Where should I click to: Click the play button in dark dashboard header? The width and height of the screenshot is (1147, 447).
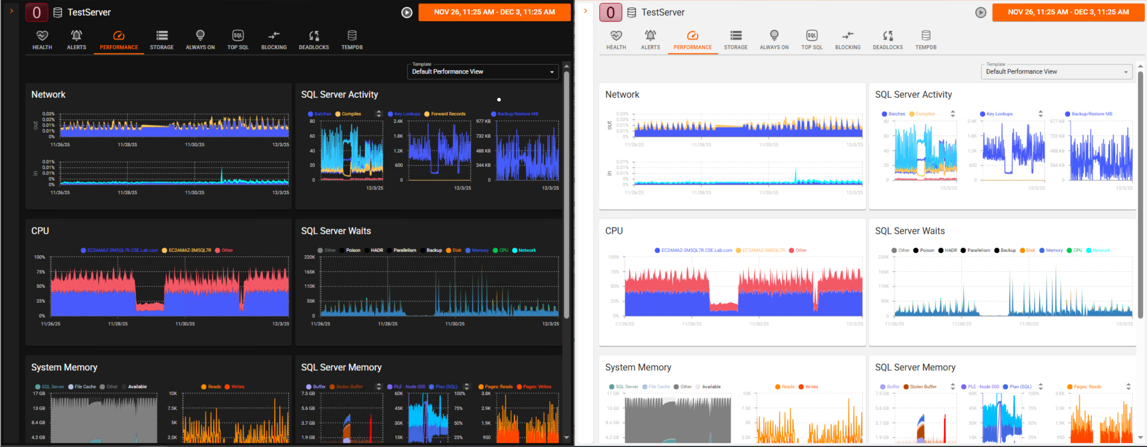pos(407,13)
